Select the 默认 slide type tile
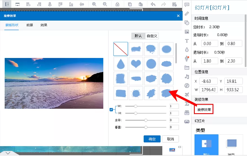Viewport: 247px width, 156px height. pos(206,145)
